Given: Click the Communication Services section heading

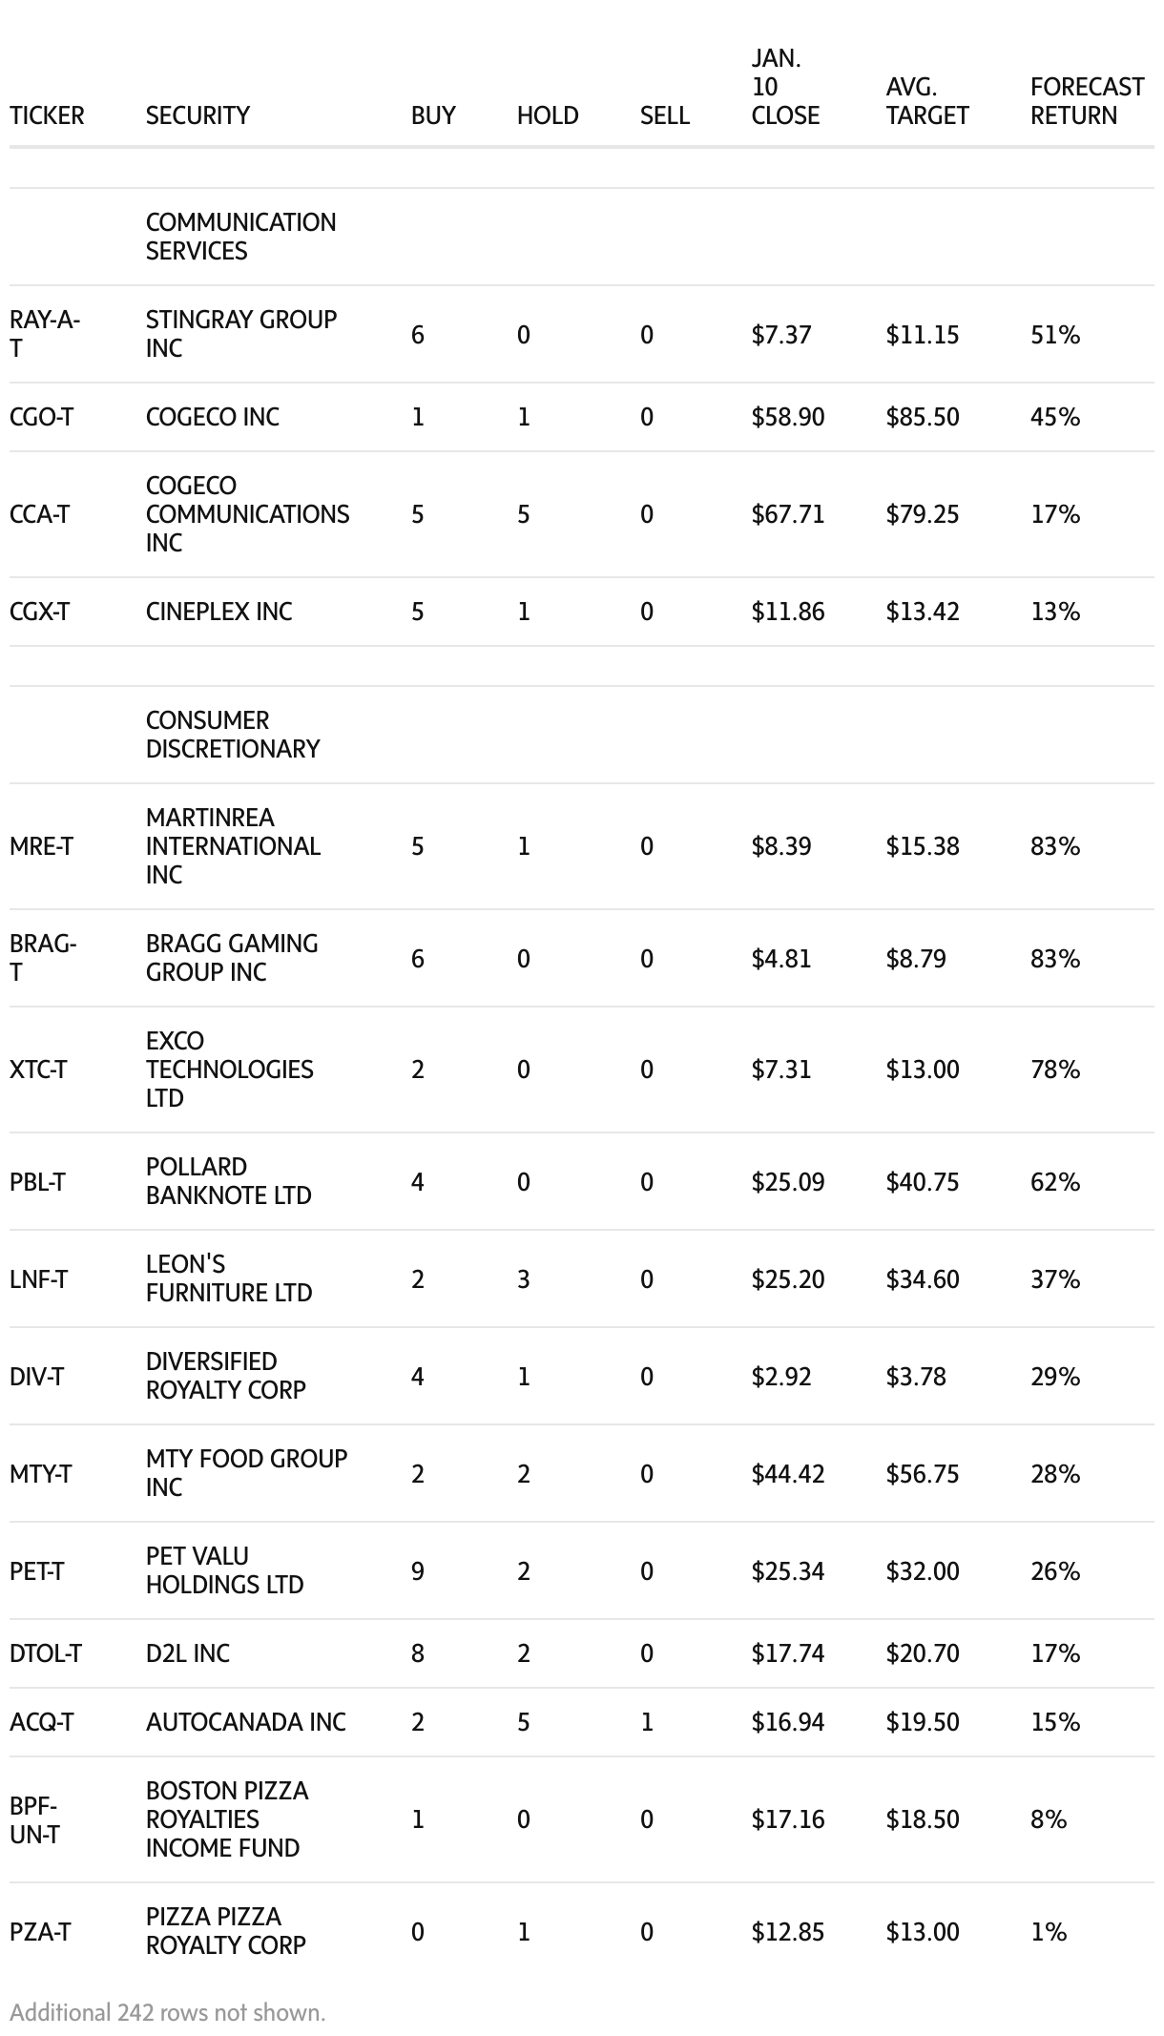Looking at the screenshot, I should click(240, 237).
